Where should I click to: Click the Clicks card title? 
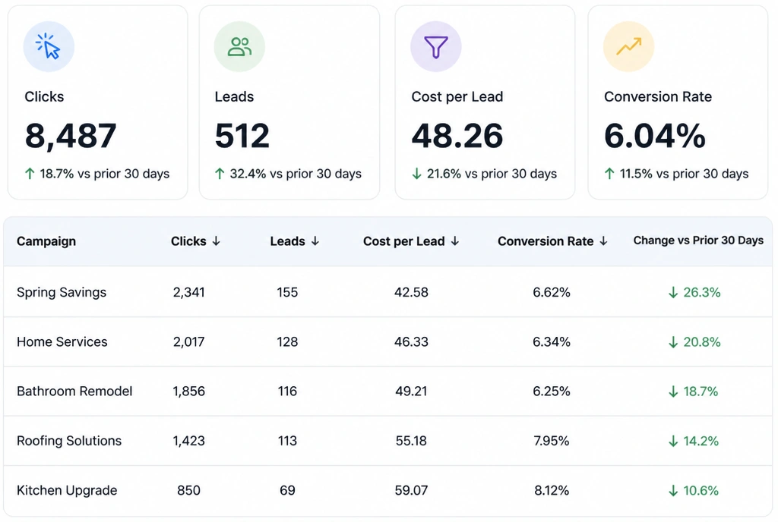[x=44, y=96]
